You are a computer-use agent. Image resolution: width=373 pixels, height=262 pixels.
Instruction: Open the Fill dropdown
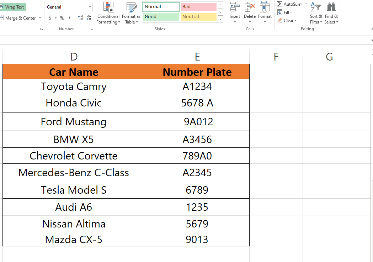click(x=285, y=12)
